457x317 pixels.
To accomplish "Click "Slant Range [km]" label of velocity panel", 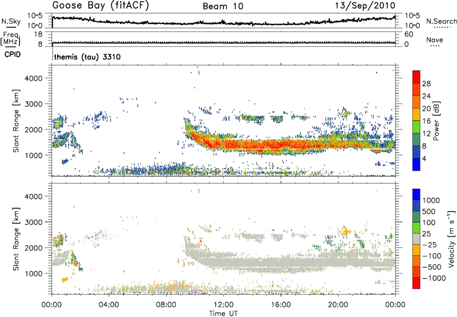I will tap(16, 239).
